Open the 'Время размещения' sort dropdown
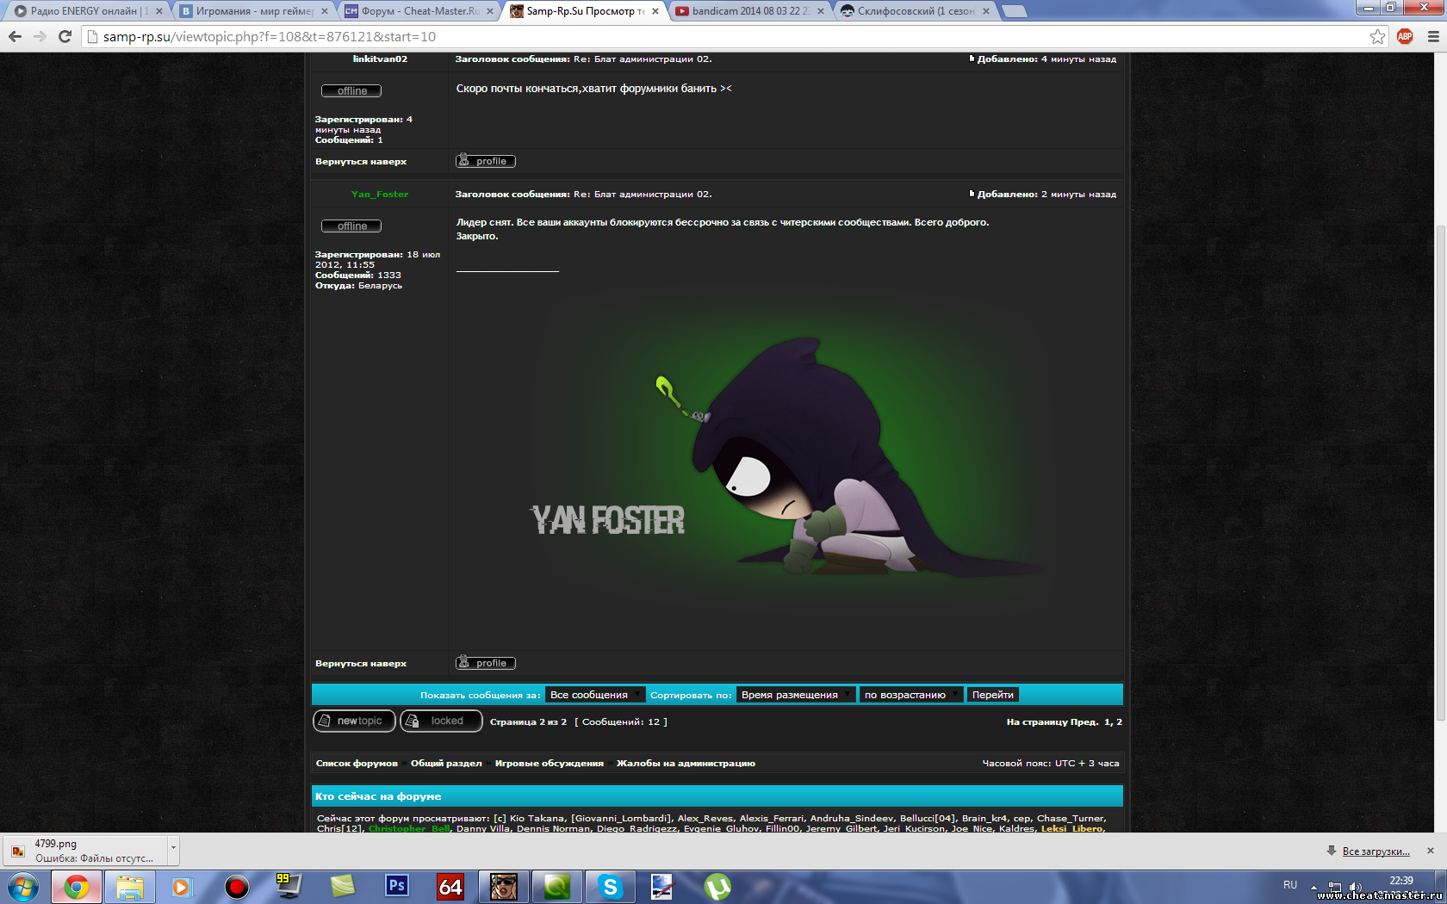 coord(796,695)
